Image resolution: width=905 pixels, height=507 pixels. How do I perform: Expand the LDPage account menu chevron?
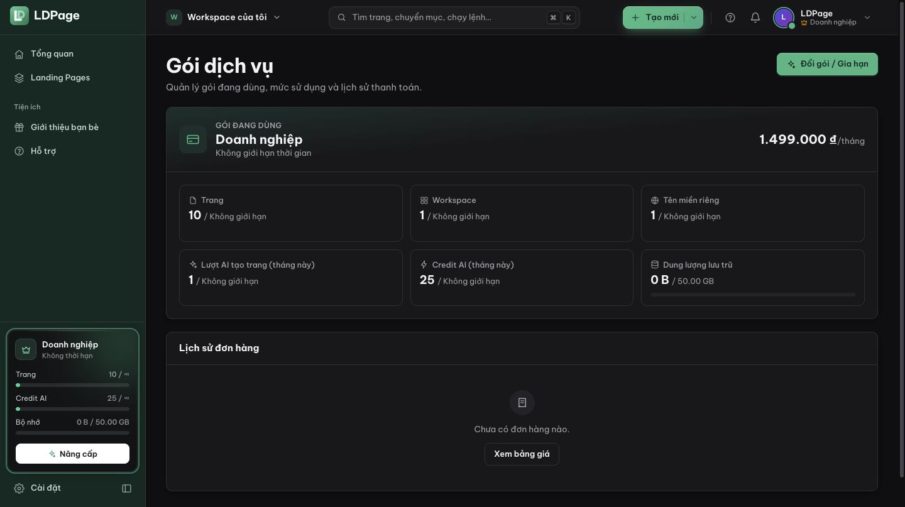[x=867, y=18]
